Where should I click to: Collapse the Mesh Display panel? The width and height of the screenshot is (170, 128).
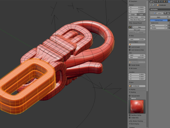tap(130, 124)
